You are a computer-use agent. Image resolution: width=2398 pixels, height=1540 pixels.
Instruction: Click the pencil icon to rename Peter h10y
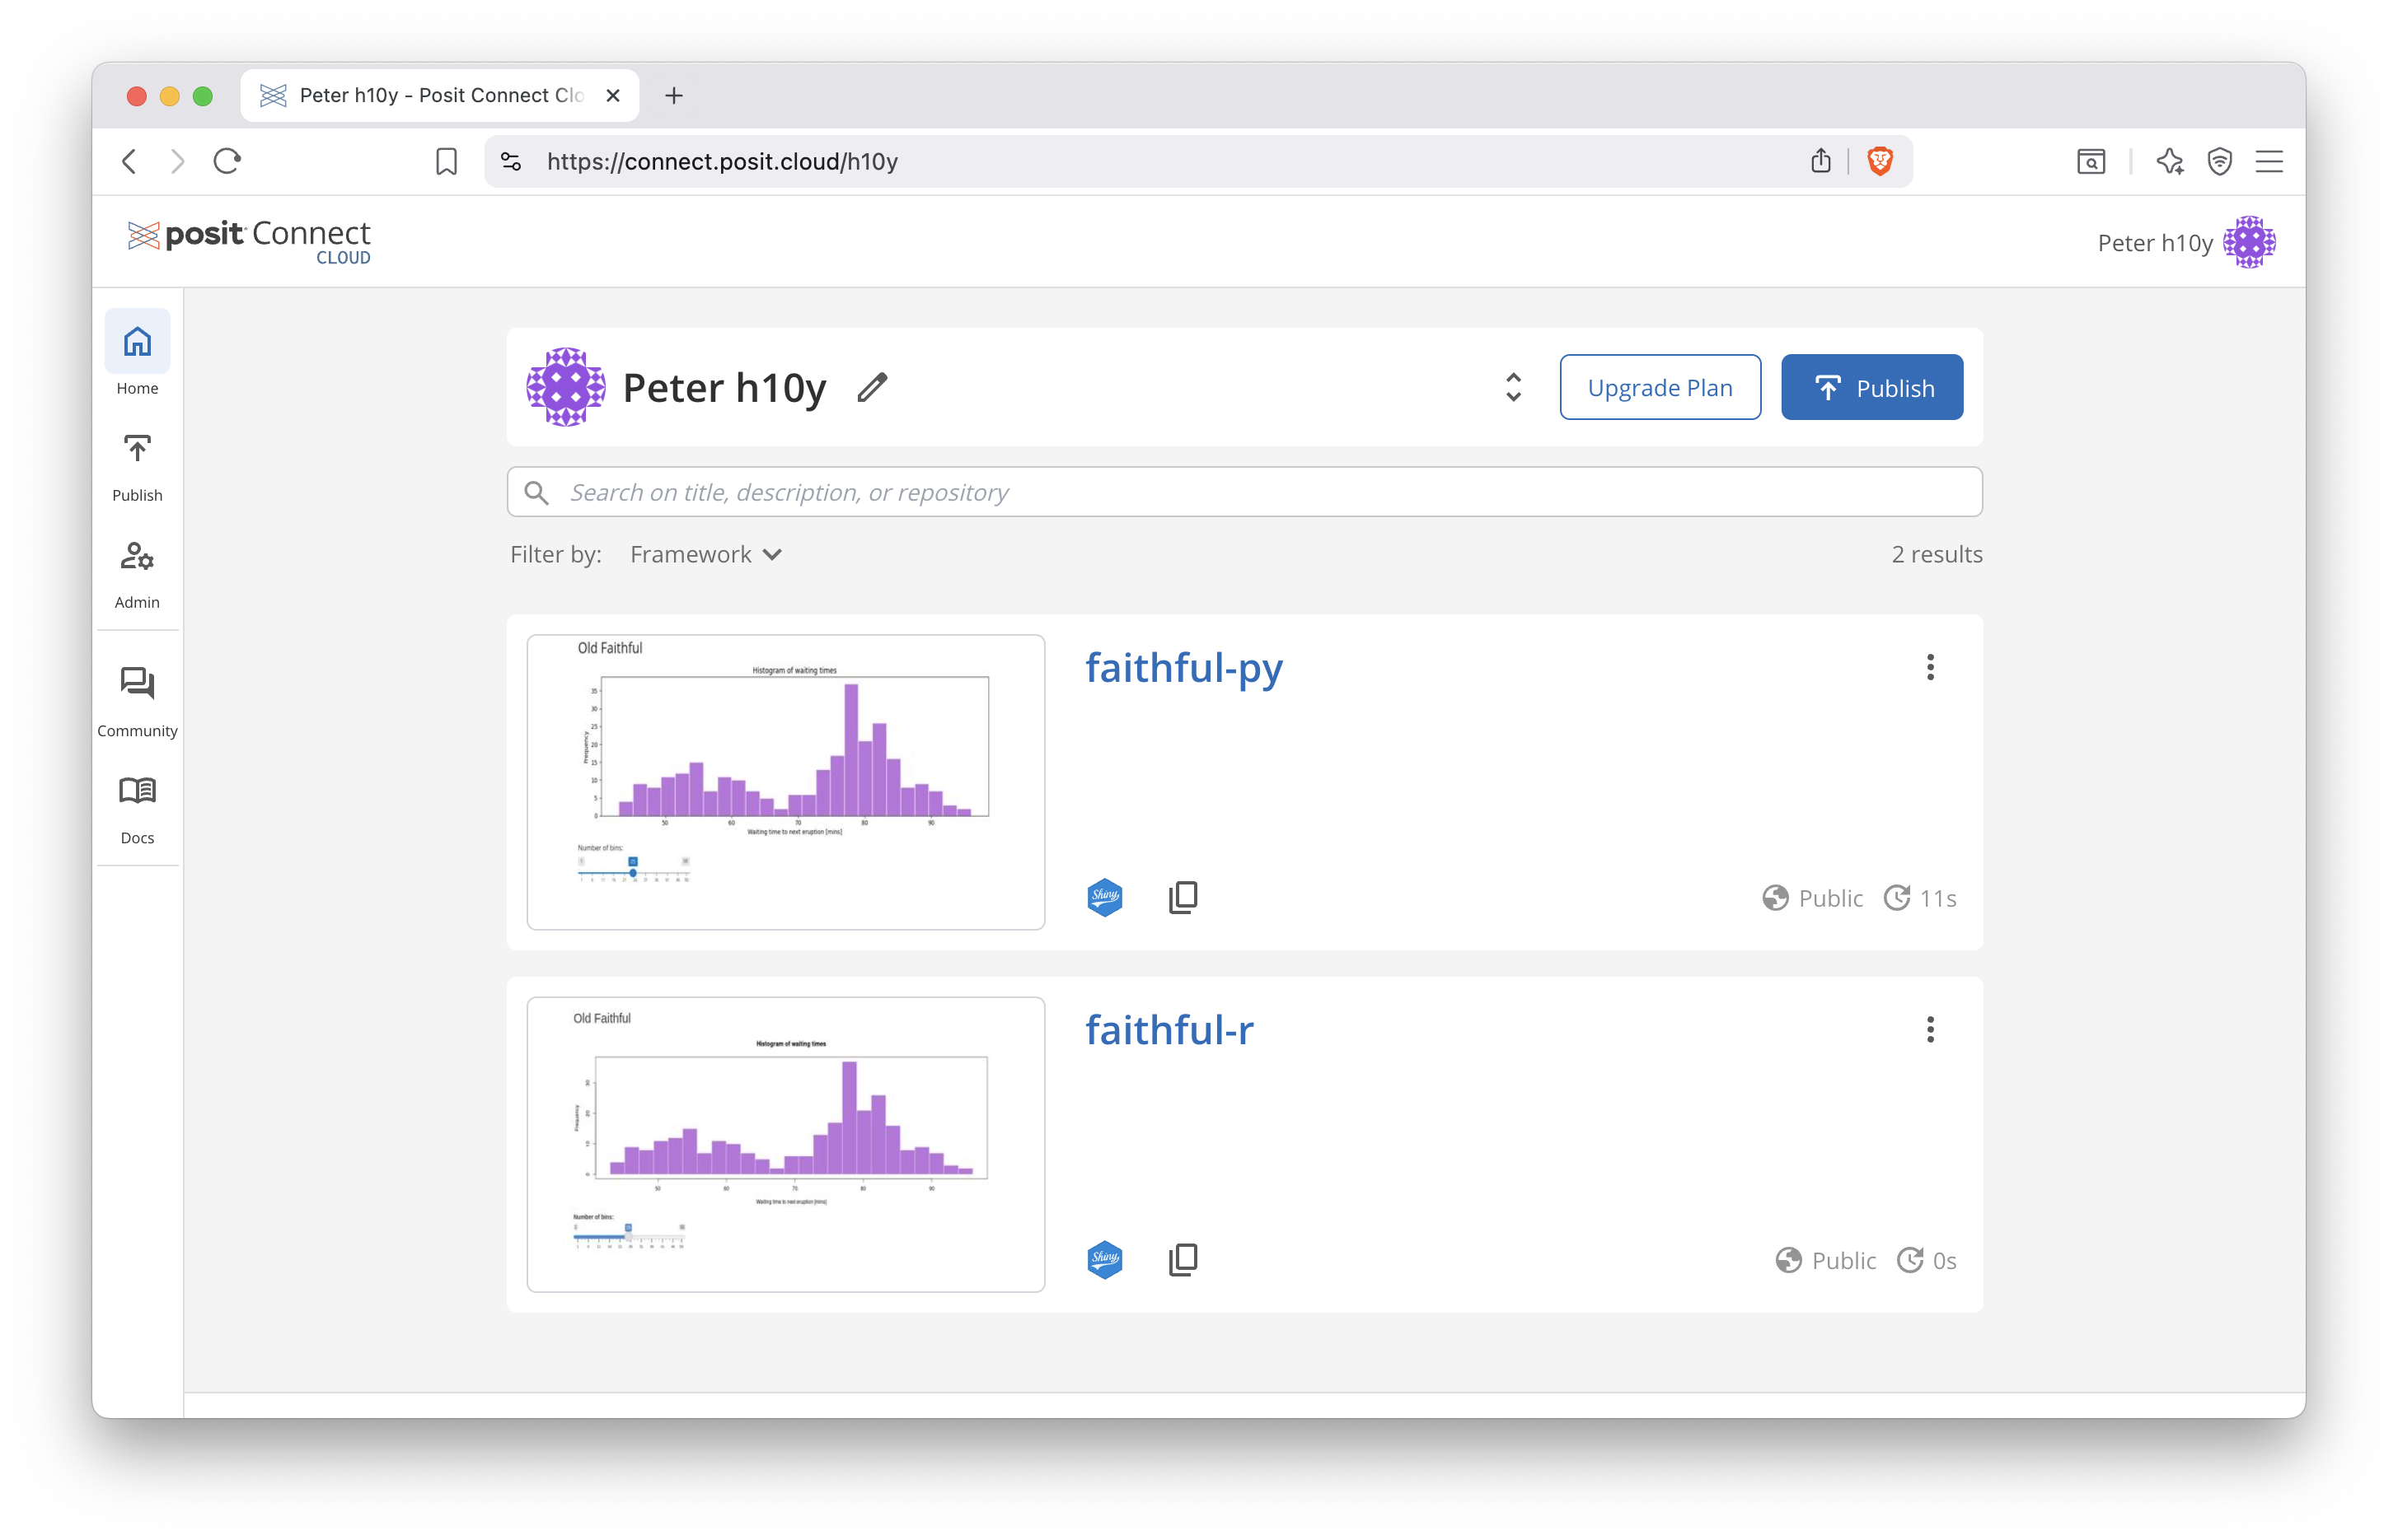871,387
